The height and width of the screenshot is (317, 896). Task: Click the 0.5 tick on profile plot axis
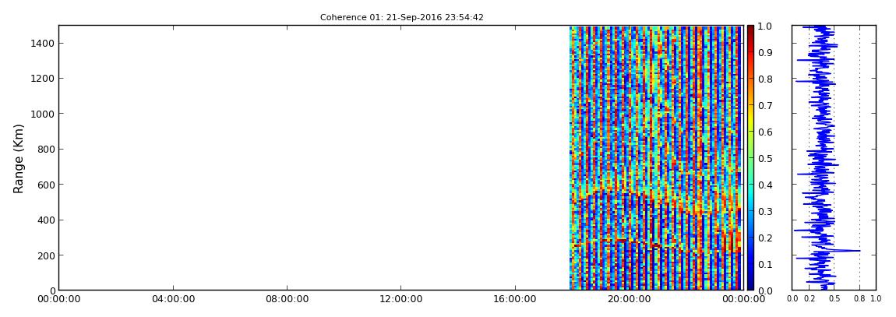point(834,299)
